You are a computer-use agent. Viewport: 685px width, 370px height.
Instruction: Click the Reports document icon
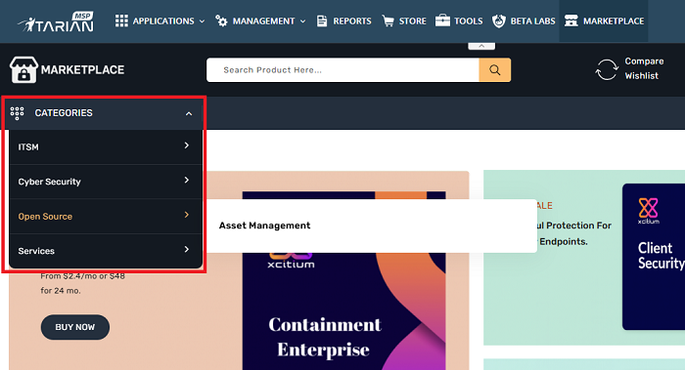[322, 21]
